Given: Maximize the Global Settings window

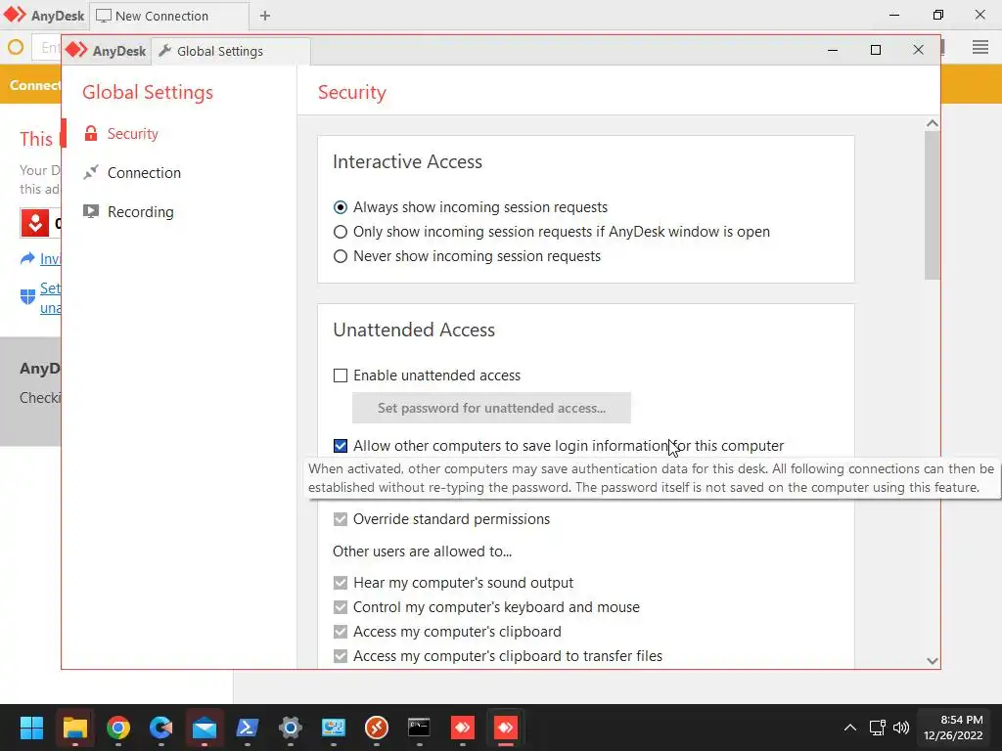Looking at the screenshot, I should pyautogui.click(x=876, y=50).
